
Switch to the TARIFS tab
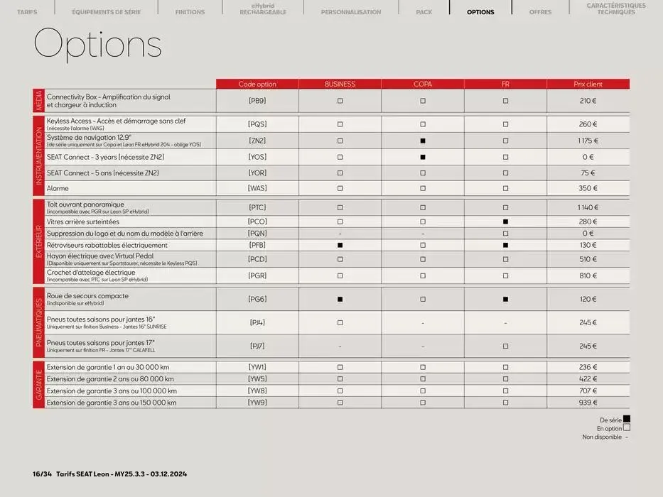click(x=27, y=11)
